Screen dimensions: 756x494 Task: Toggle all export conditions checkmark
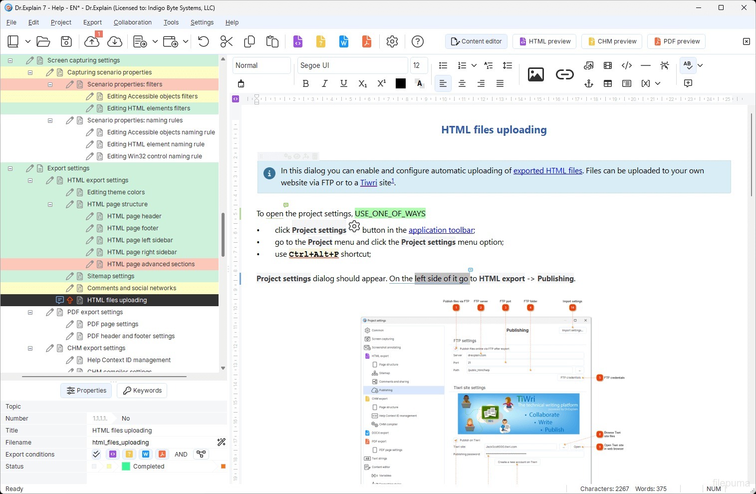(x=96, y=454)
